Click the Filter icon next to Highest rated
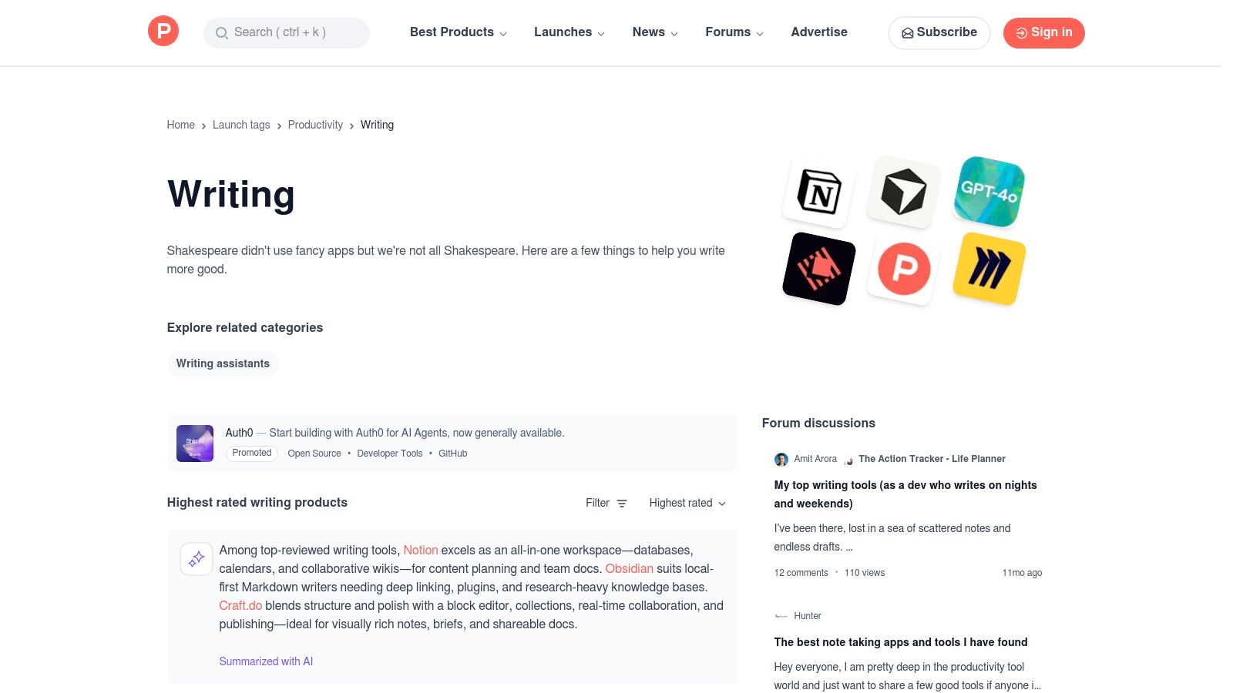 point(621,503)
